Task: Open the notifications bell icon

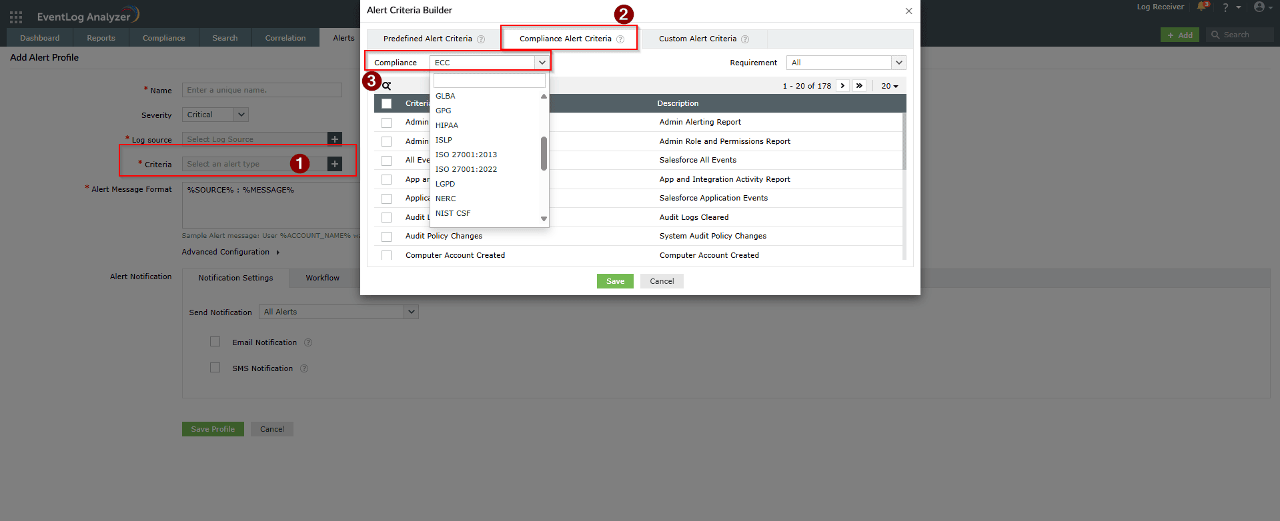Action: (1202, 7)
